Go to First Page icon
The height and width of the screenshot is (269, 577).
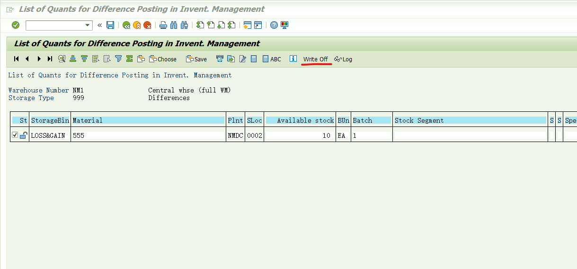coord(200,25)
